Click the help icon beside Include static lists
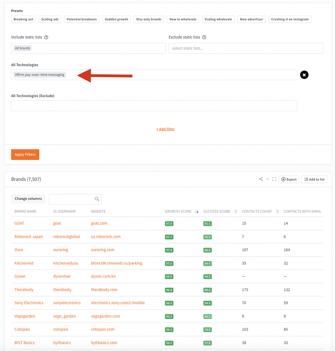This screenshot has height=351, width=335. pos(46,37)
